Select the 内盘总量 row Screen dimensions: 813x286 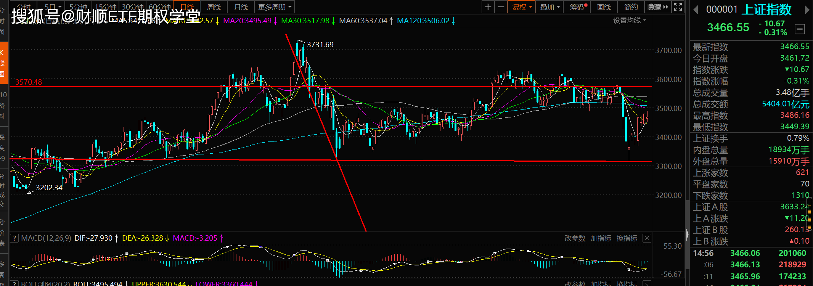click(751, 150)
